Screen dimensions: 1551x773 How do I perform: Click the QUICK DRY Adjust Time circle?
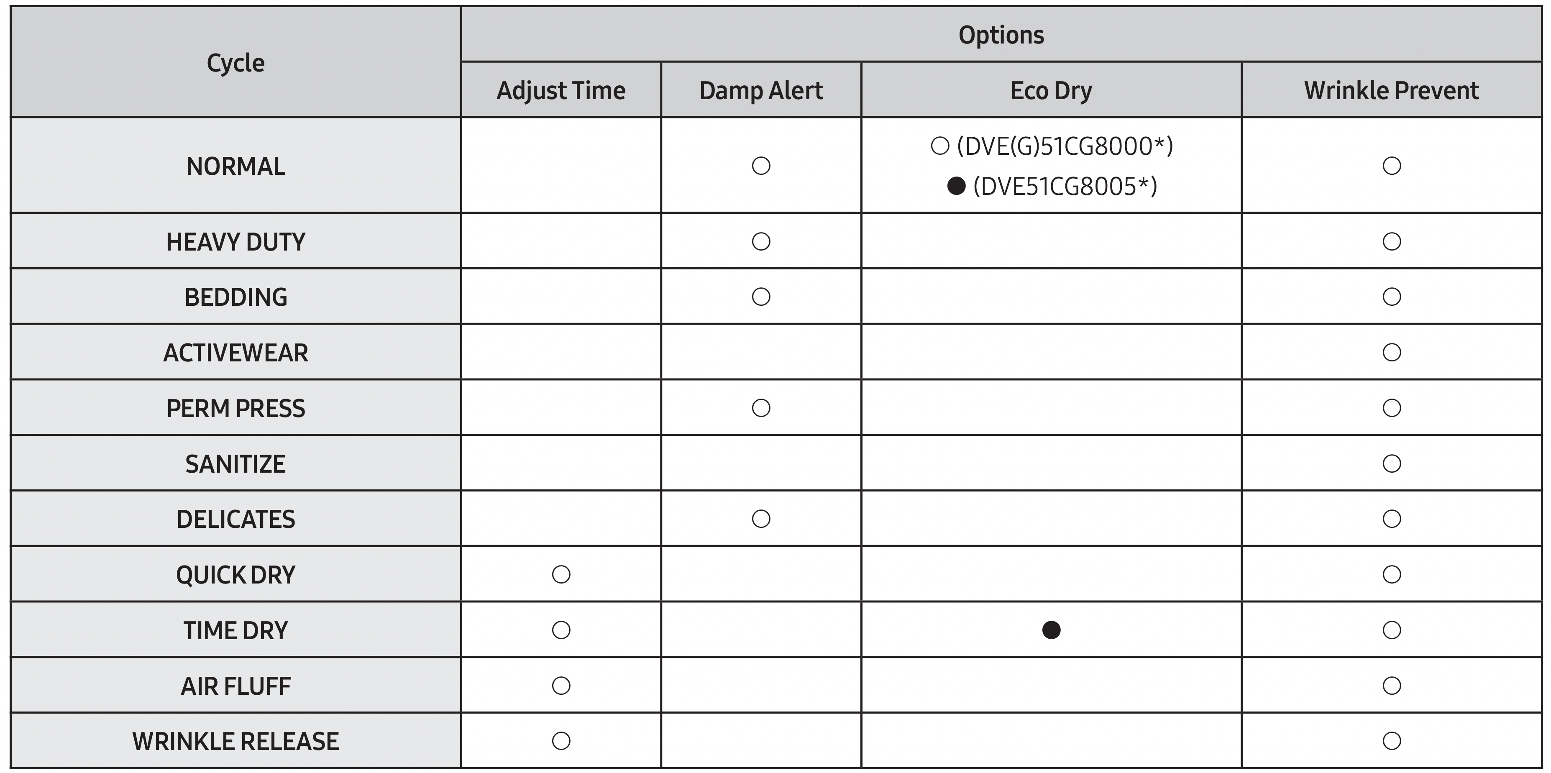coord(561,574)
